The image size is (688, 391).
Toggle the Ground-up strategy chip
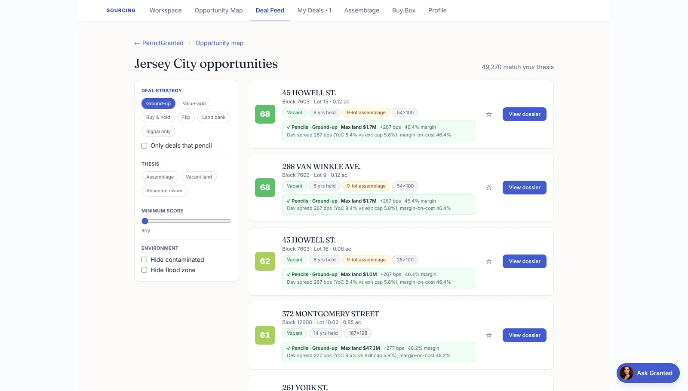point(158,103)
